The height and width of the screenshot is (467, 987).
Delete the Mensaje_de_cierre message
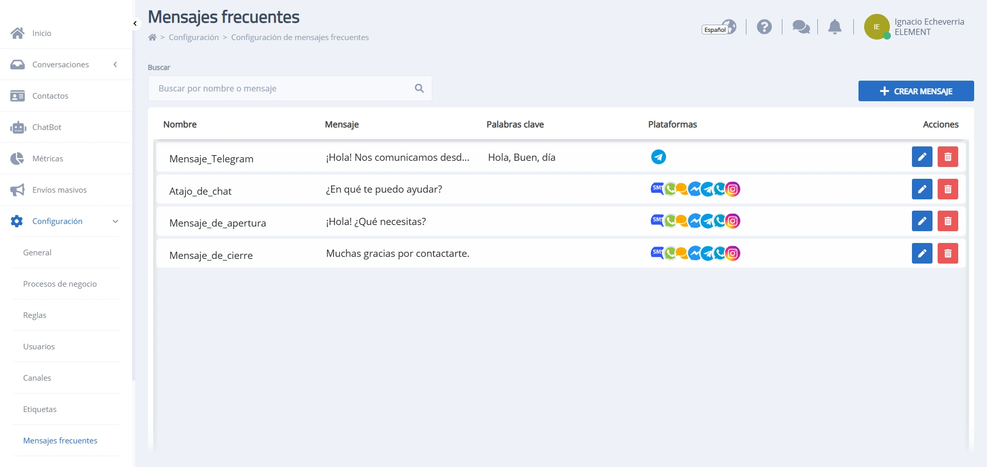(947, 253)
